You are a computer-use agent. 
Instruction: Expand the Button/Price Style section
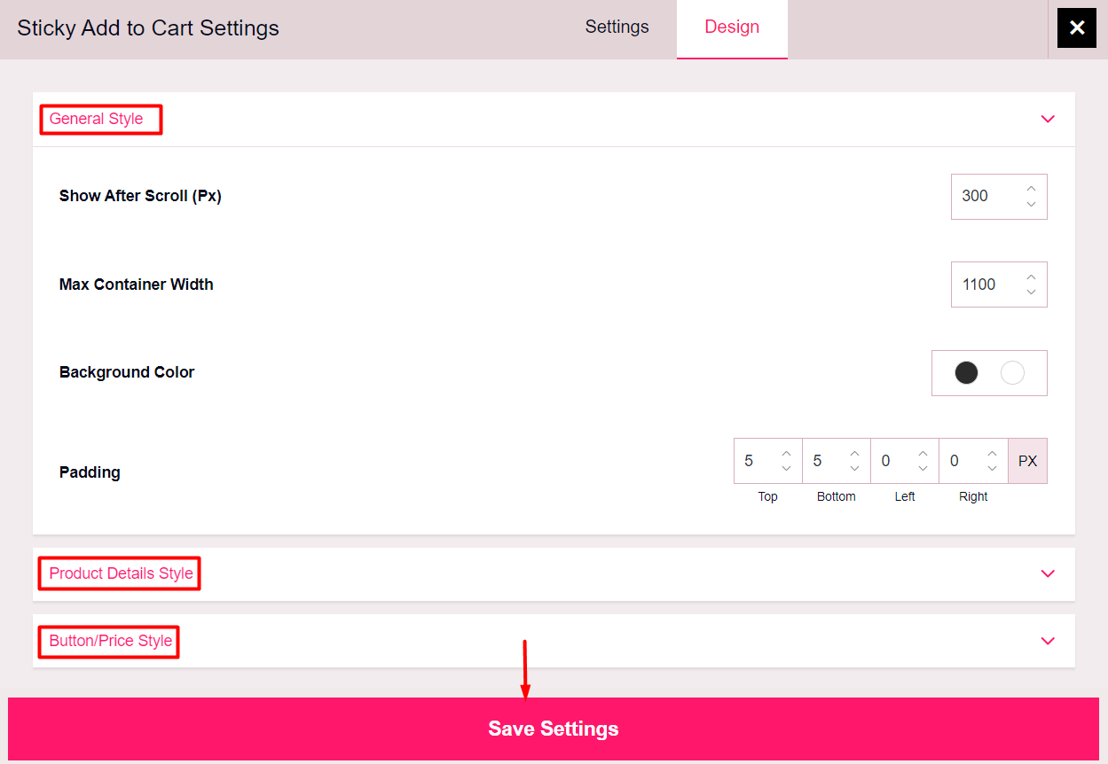(1048, 641)
